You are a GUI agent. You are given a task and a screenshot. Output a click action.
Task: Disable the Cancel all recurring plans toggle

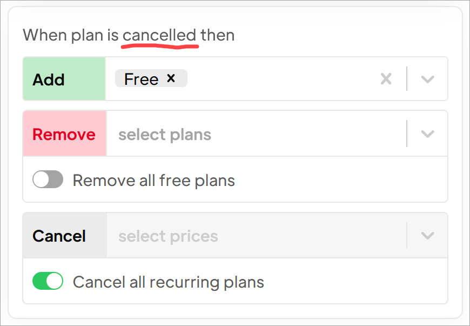[x=48, y=282]
